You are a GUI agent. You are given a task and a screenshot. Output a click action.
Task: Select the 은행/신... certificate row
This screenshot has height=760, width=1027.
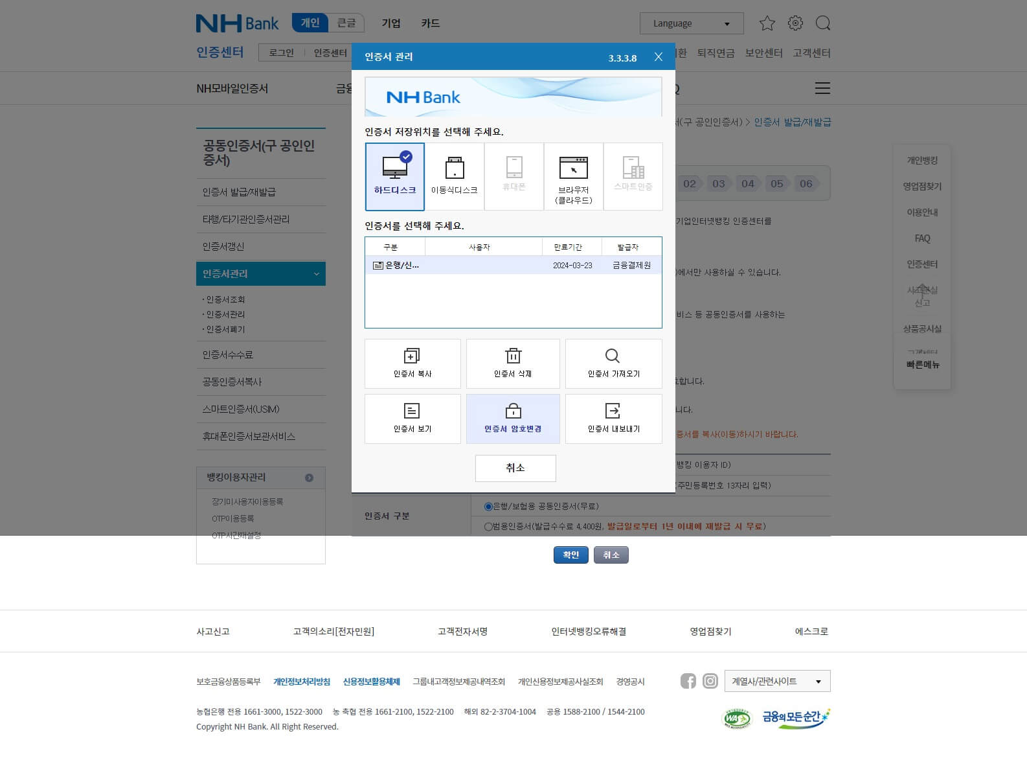pyautogui.click(x=513, y=265)
